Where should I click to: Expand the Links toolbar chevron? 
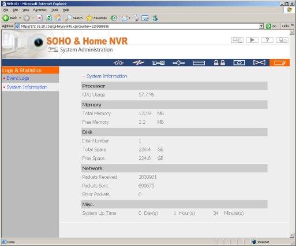tap(293, 25)
